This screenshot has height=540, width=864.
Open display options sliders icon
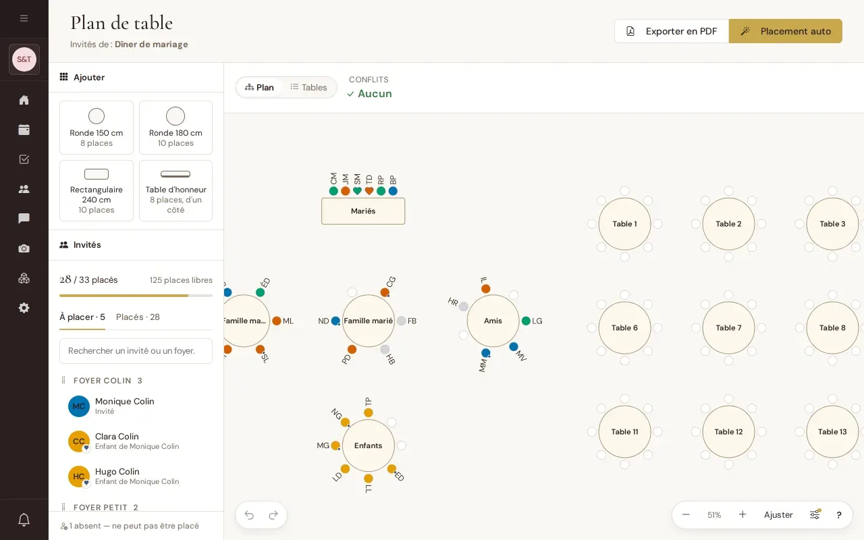coord(815,515)
